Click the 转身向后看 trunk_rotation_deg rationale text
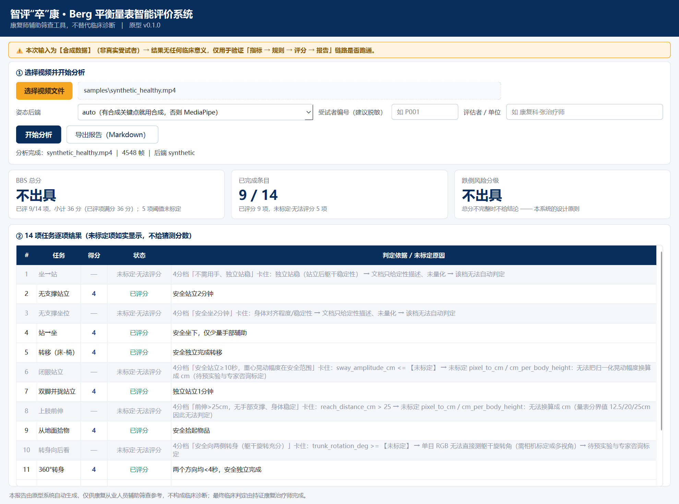Image resolution: width=679 pixels, height=504 pixels. tap(411, 450)
